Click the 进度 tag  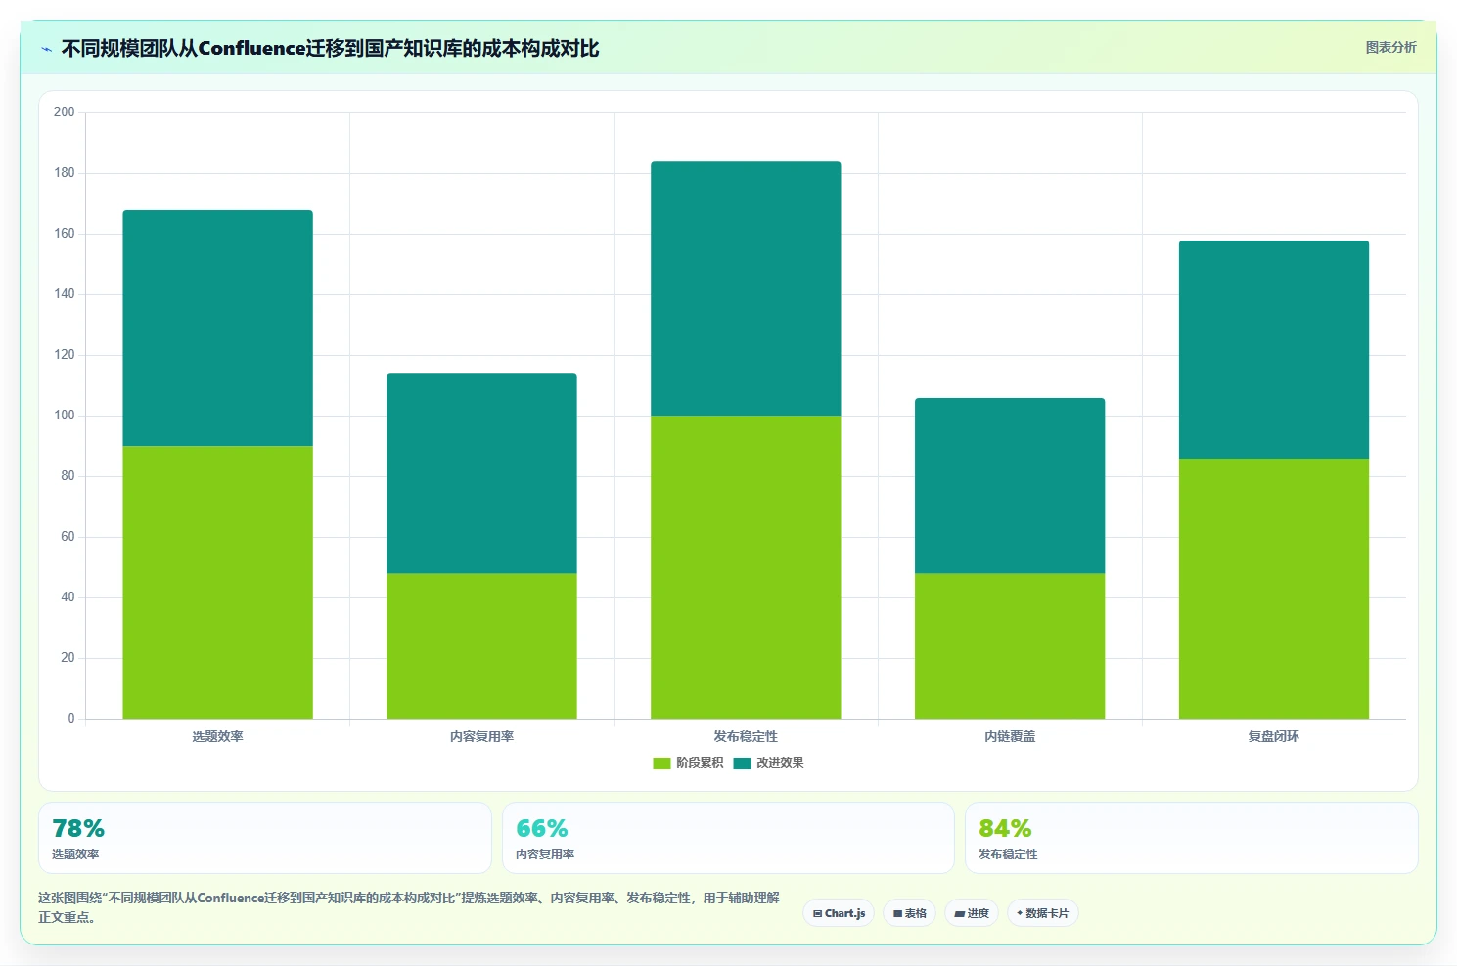[971, 913]
